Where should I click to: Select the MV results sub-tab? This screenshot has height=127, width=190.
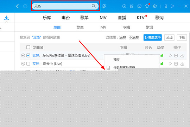point(103,27)
